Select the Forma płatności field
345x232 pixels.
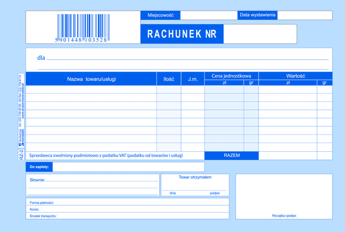coord(142,202)
